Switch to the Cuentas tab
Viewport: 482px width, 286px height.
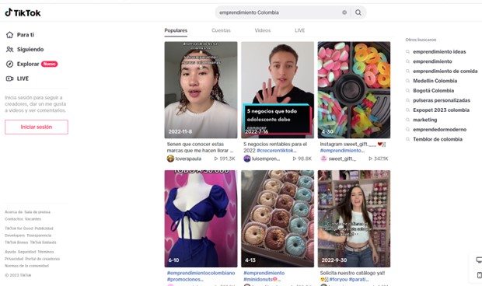click(x=221, y=30)
